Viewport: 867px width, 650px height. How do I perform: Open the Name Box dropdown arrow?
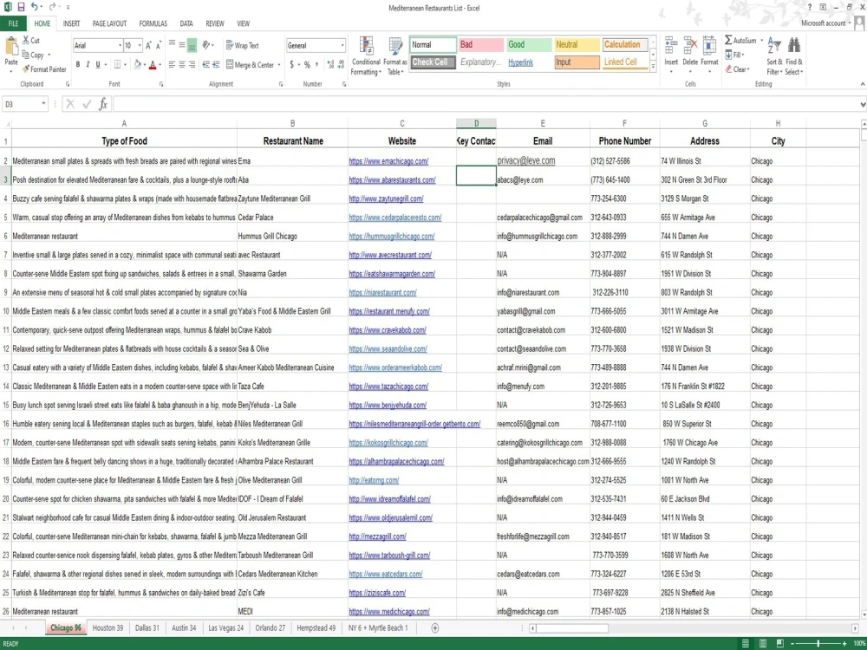pos(43,104)
